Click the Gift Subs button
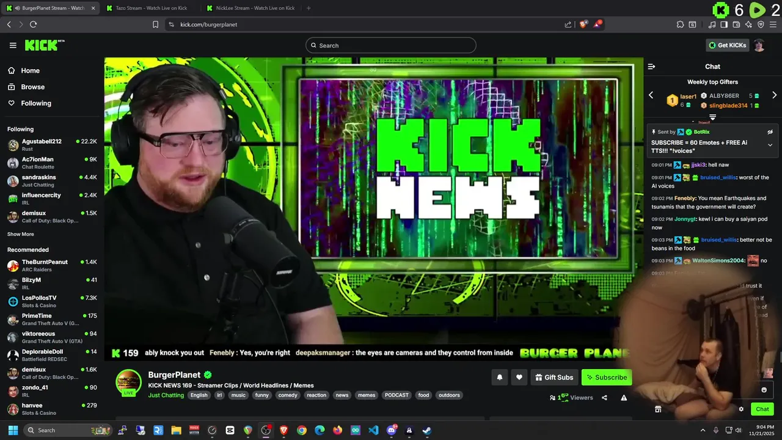Viewport: 782px width, 440px height. click(x=554, y=377)
